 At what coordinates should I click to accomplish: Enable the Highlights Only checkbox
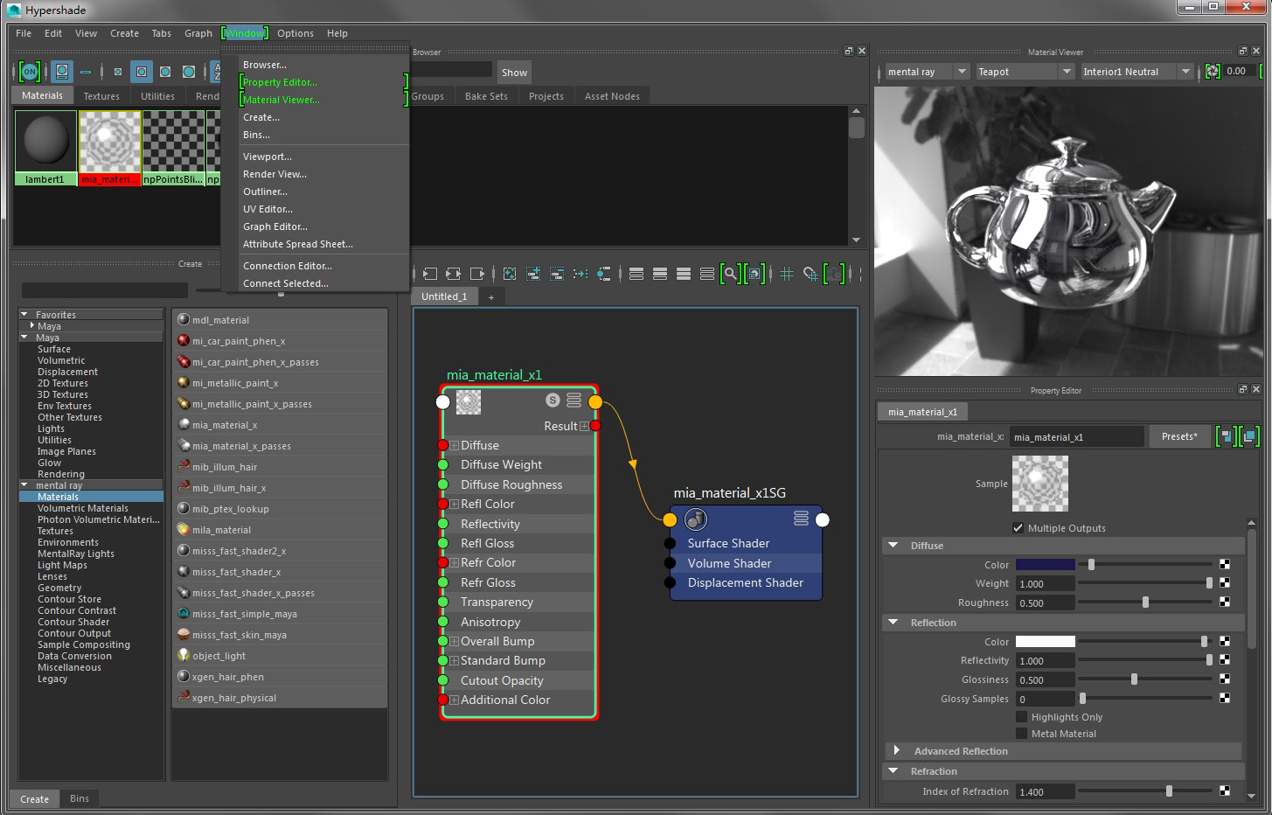[x=1021, y=717]
